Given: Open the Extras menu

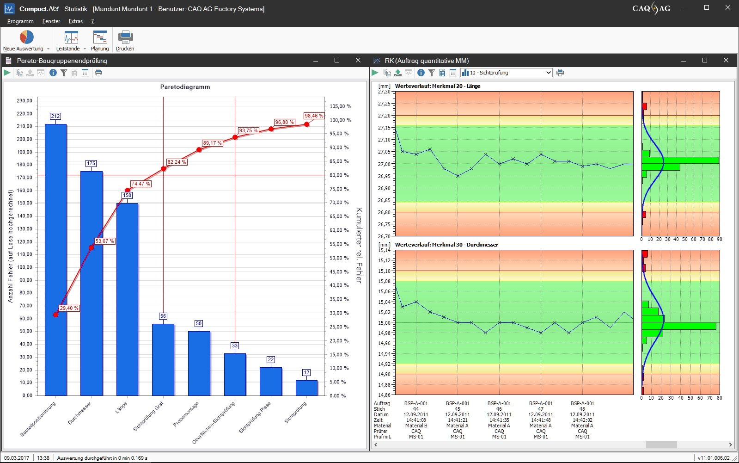Looking at the screenshot, I should click(x=76, y=21).
